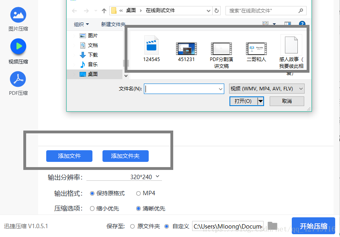Select 自定义 save location option
The height and width of the screenshot is (237, 340).
(x=177, y=226)
